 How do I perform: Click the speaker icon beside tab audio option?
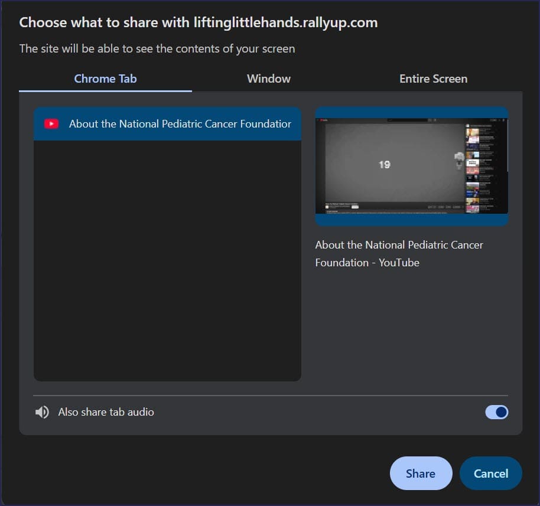(42, 412)
